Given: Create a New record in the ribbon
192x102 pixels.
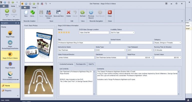Looking at the screenshot, I should click(x=26, y=13).
